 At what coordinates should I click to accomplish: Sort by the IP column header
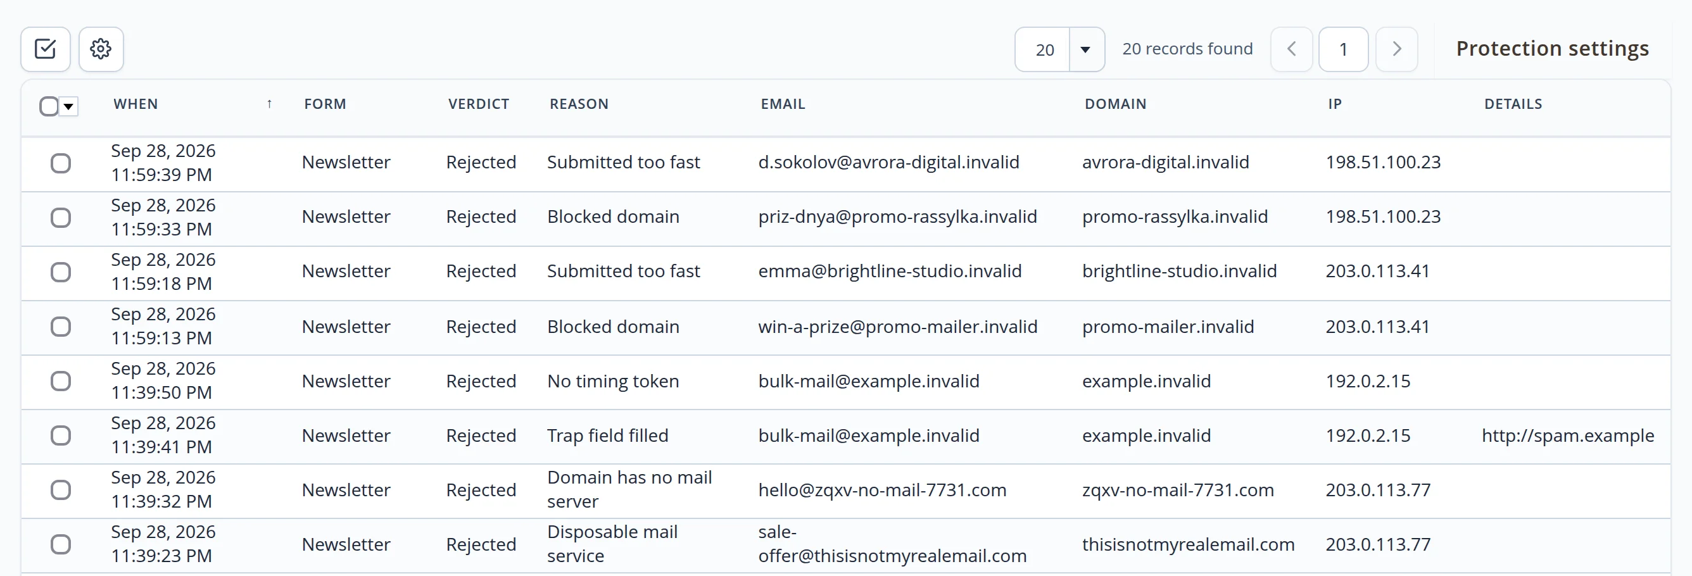tap(1335, 104)
